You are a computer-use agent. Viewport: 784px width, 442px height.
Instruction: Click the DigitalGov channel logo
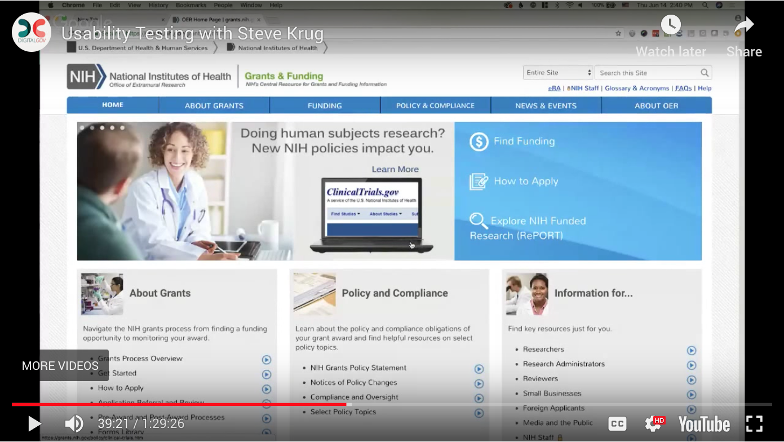(x=31, y=32)
